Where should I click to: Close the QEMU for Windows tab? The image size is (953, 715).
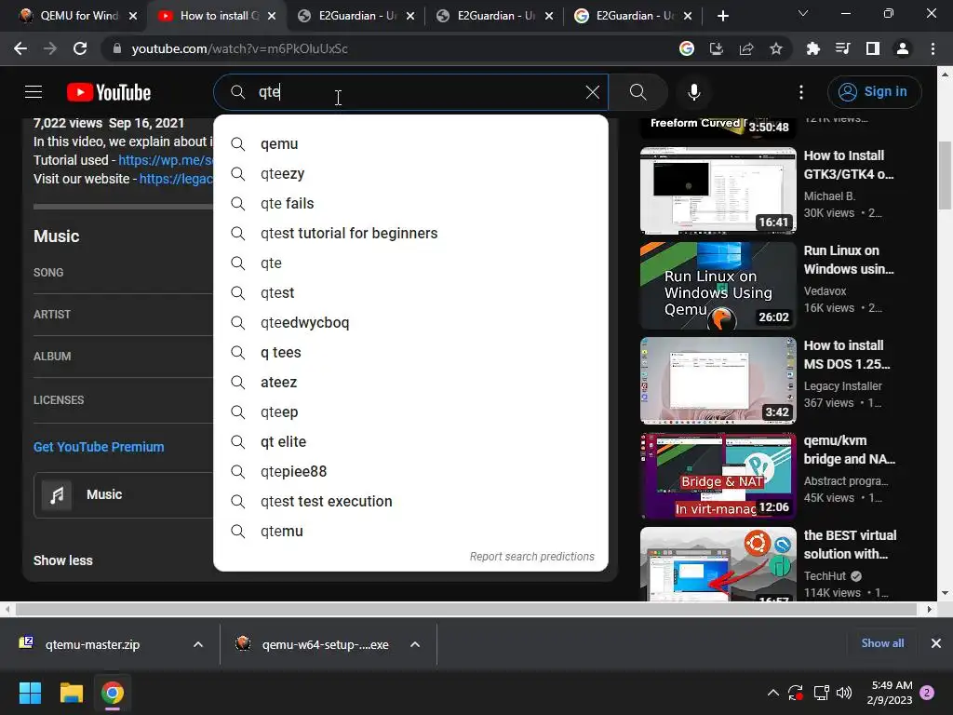pos(133,16)
